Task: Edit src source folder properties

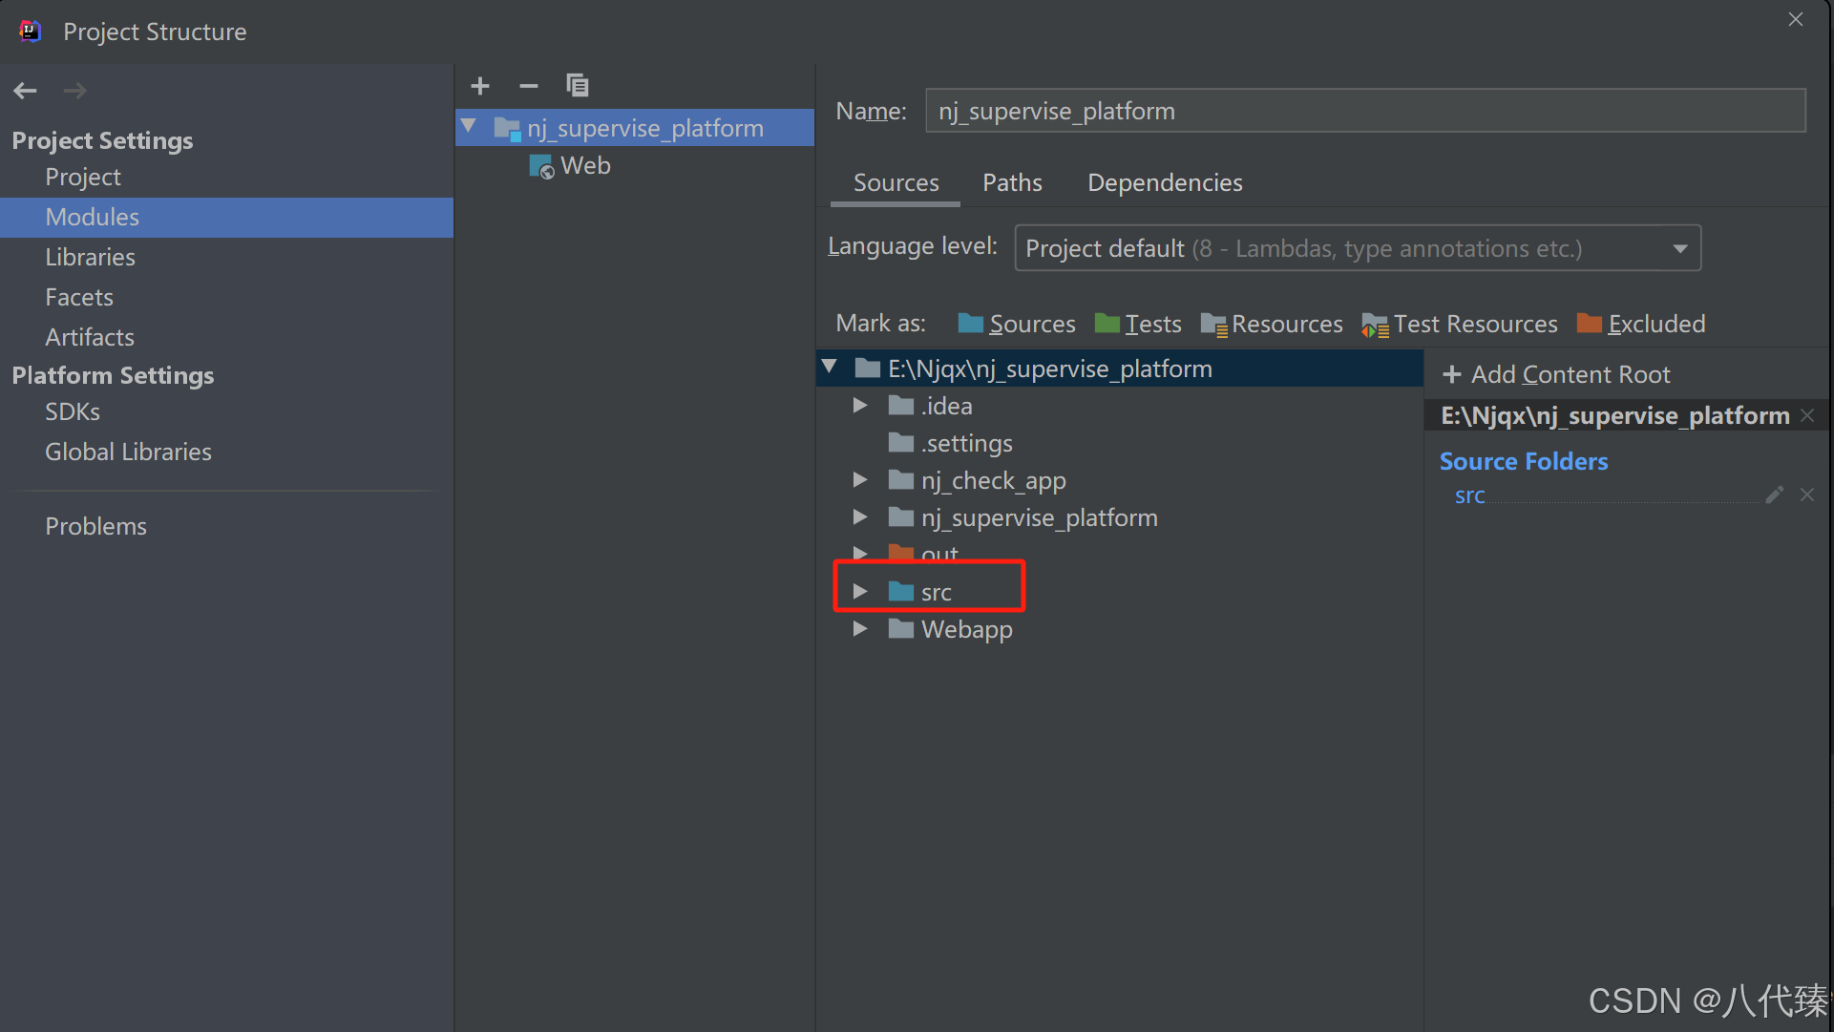Action: [1774, 495]
